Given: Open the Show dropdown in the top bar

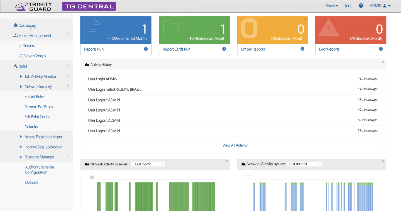Looking at the screenshot, I should tap(332, 5).
